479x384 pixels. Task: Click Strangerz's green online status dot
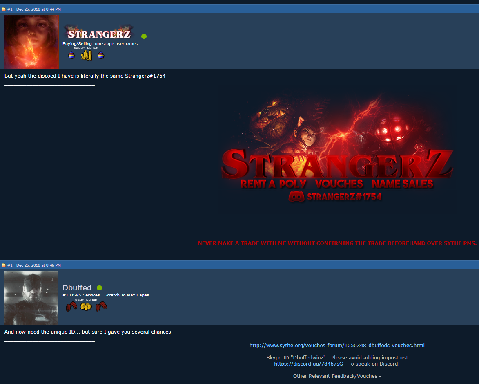(x=144, y=36)
